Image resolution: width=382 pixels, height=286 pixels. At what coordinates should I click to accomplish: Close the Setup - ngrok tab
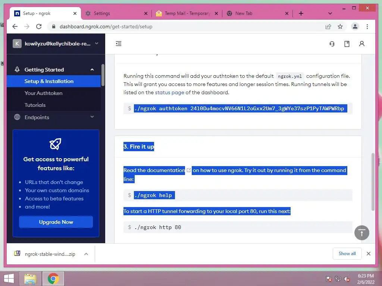click(75, 13)
